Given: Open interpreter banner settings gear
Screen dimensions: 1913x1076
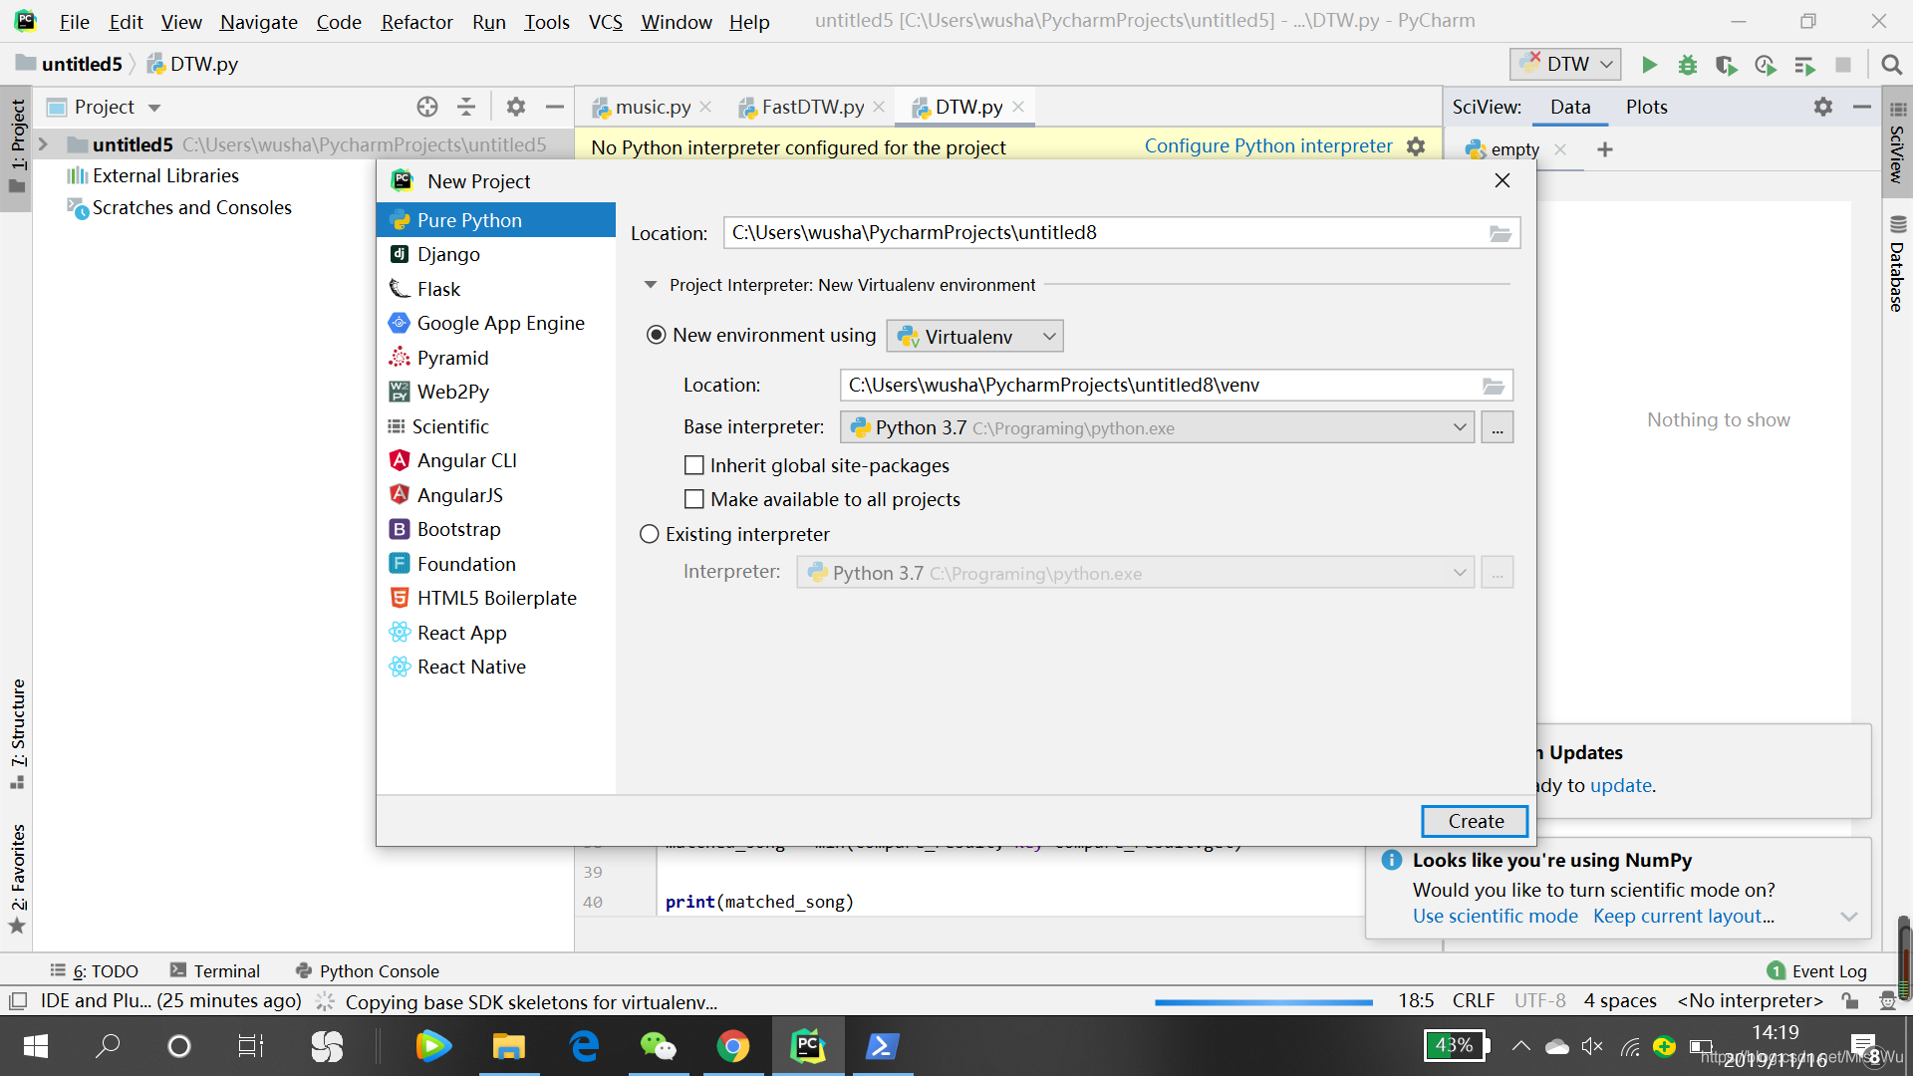Looking at the screenshot, I should tap(1416, 146).
